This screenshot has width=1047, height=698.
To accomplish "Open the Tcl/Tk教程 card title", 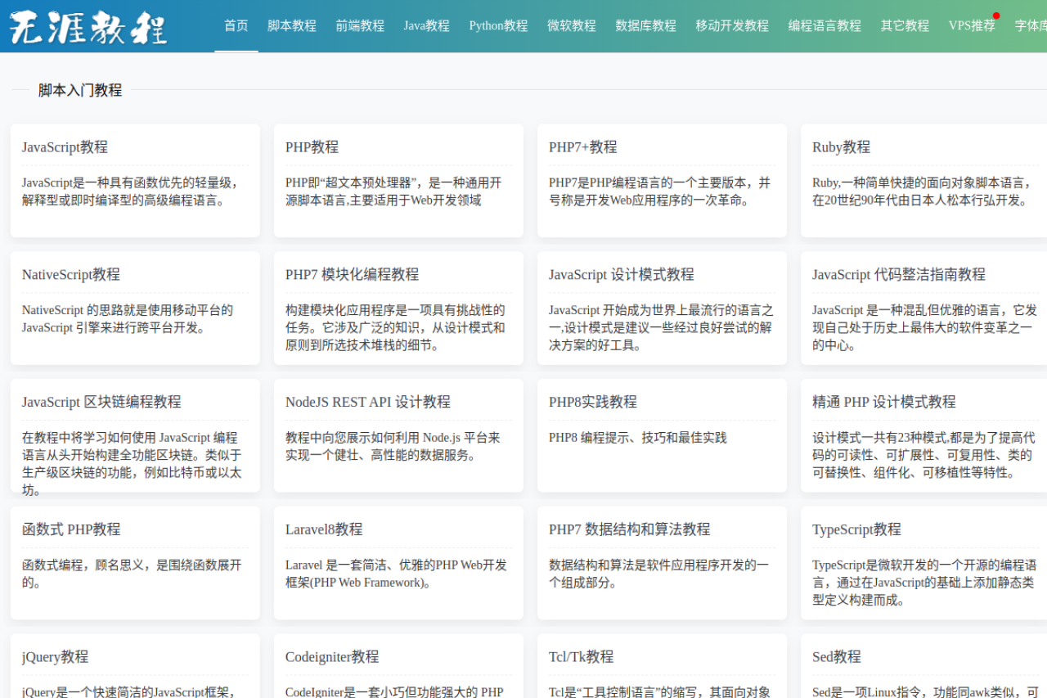I will click(581, 657).
